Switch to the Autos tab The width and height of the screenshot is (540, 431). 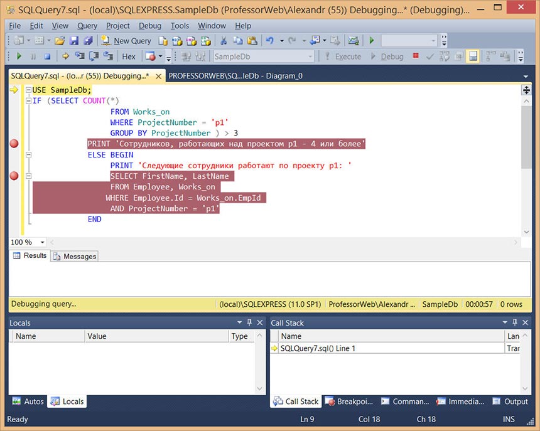pyautogui.click(x=28, y=402)
